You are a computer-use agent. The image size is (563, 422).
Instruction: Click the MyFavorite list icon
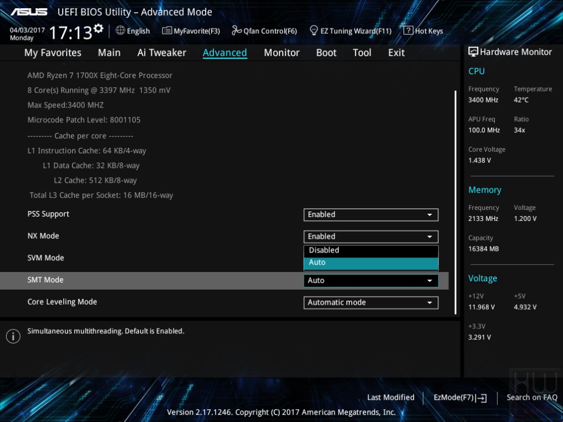coord(167,30)
